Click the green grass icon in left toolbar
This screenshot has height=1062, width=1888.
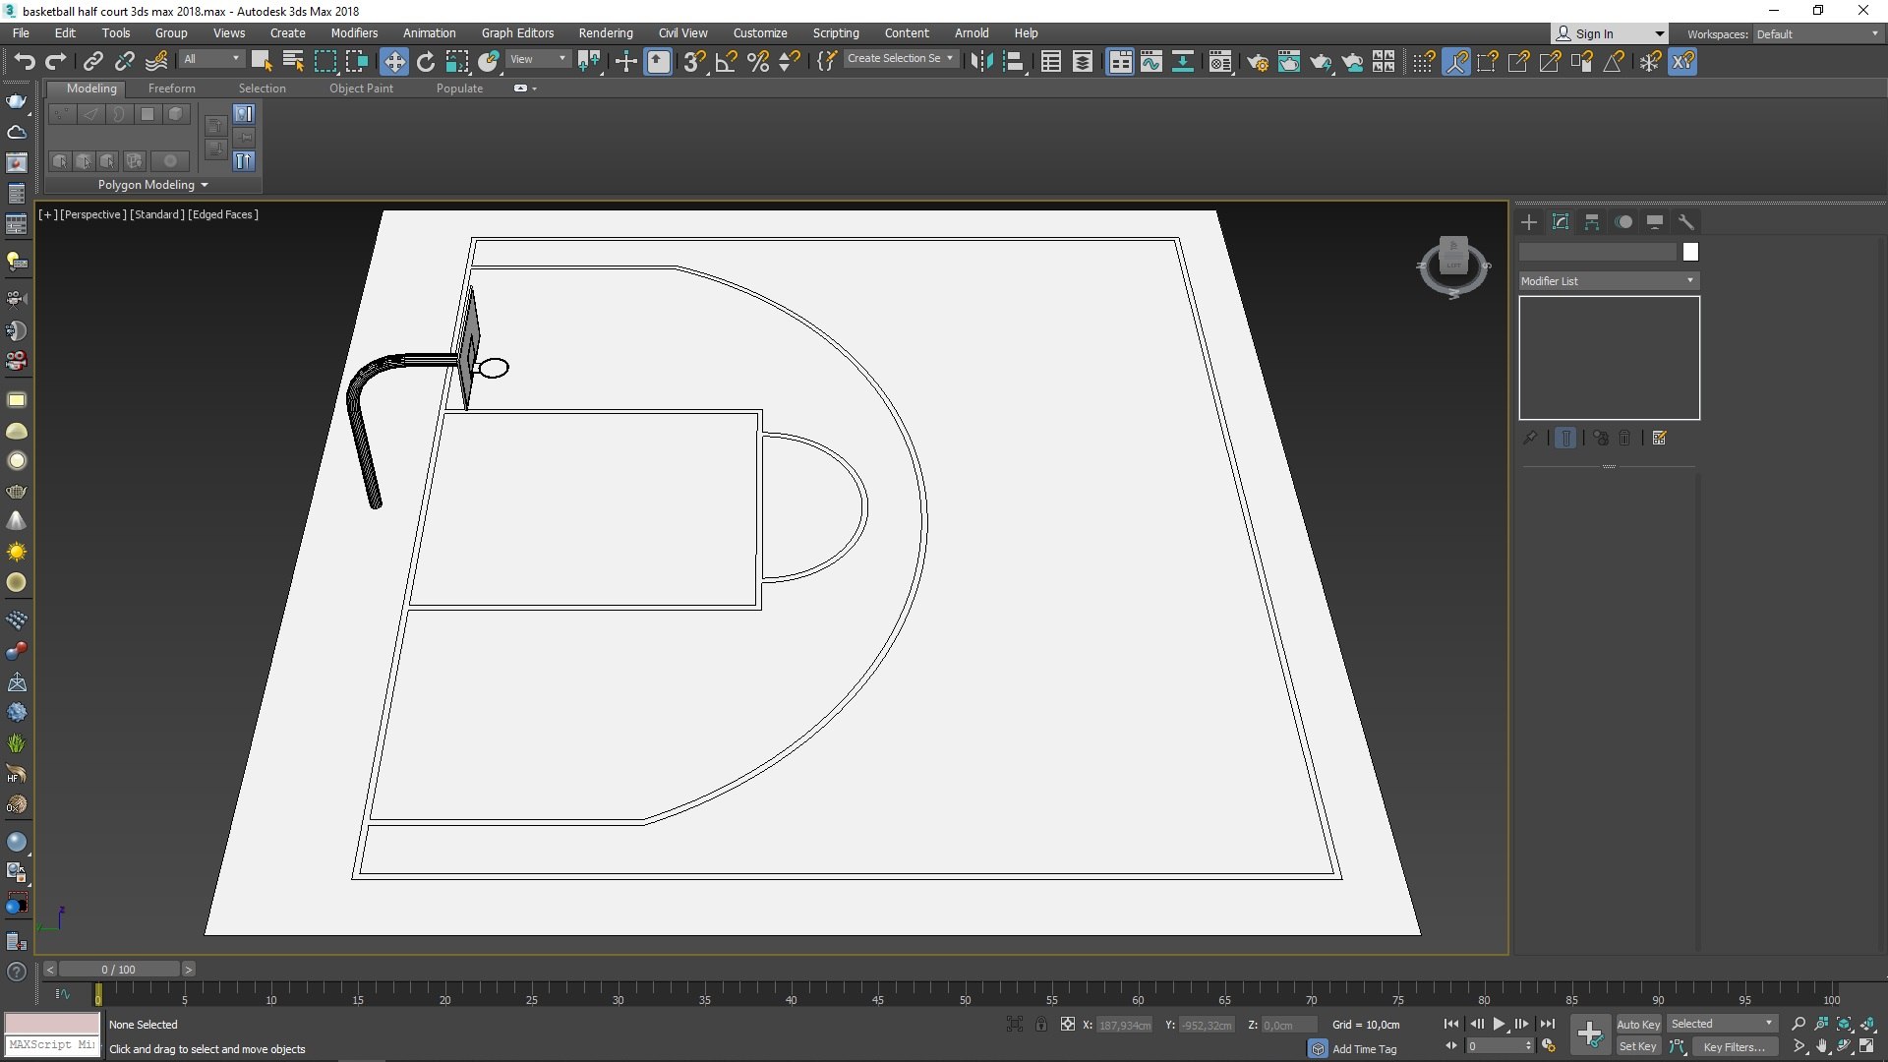coord(17,743)
